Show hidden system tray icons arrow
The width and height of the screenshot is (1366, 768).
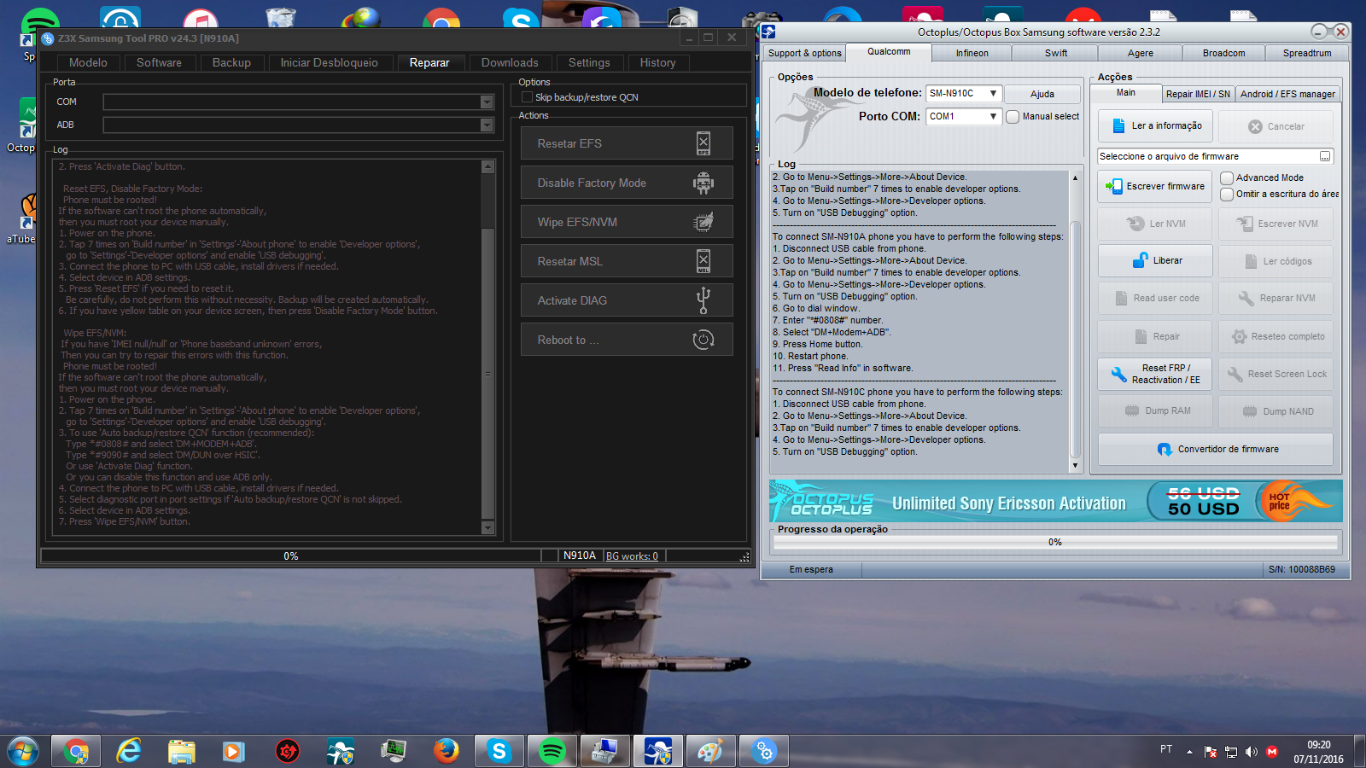coord(1189,752)
